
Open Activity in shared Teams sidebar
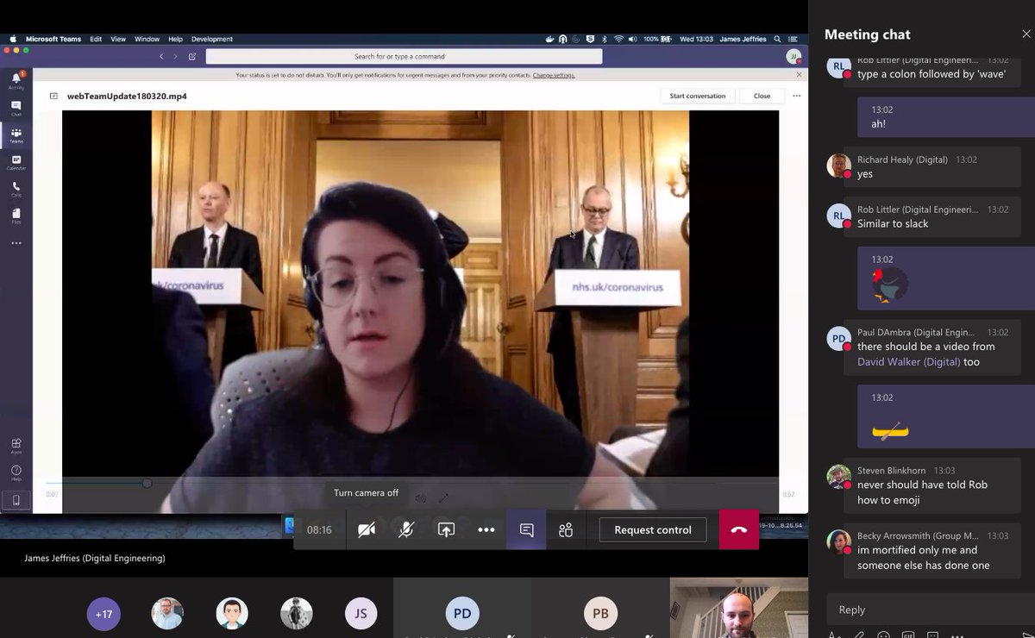[x=16, y=80]
